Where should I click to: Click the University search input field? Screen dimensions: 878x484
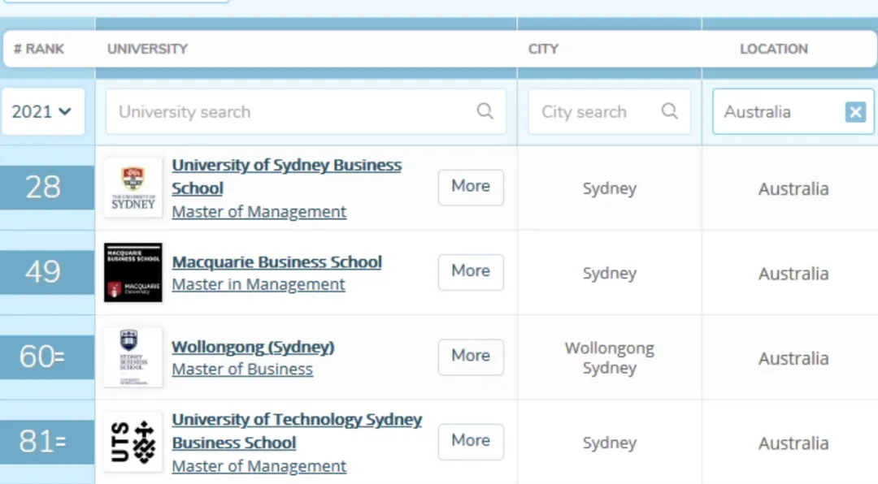306,111
